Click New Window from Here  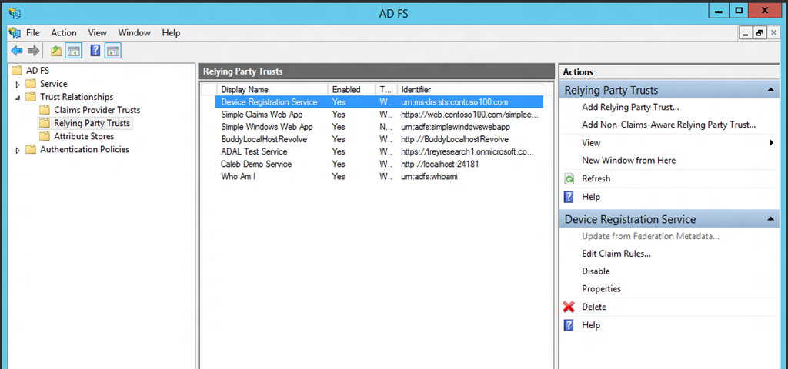coord(629,160)
